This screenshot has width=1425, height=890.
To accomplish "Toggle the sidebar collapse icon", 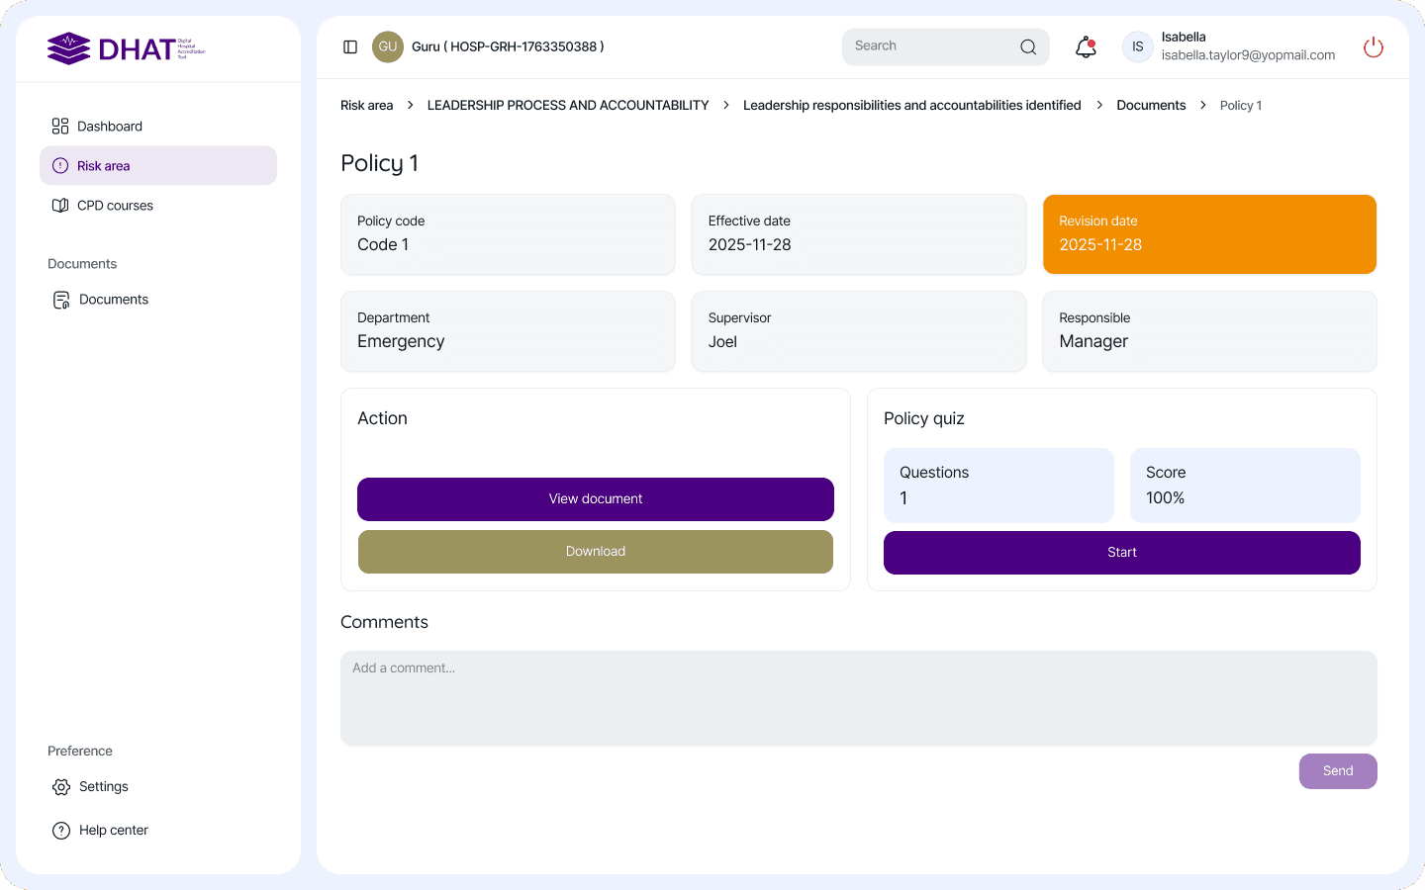I will point(350,46).
